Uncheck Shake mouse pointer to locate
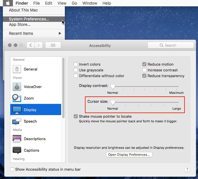Viewport: 198px width, 179px height. click(76, 116)
